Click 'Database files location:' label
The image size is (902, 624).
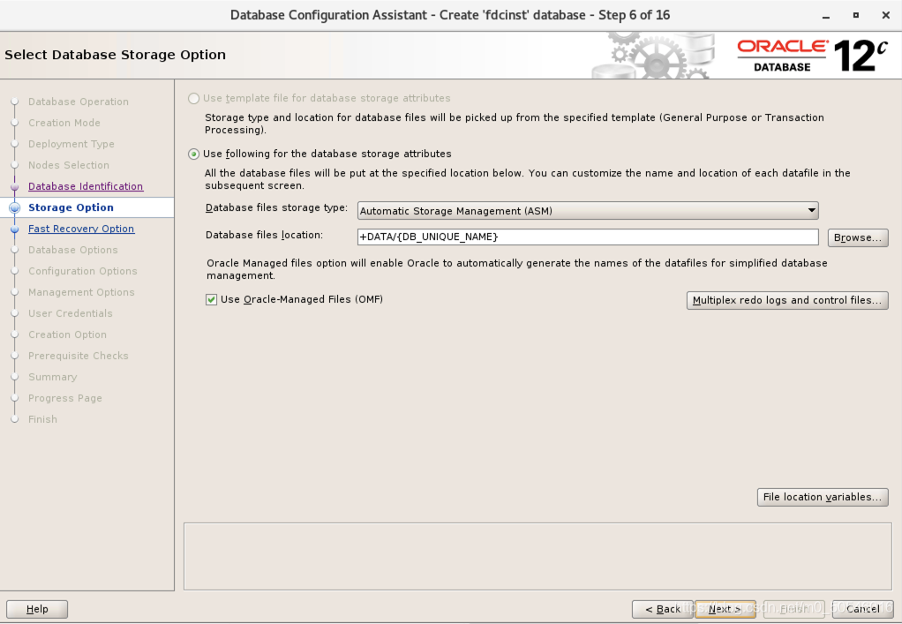click(x=264, y=236)
